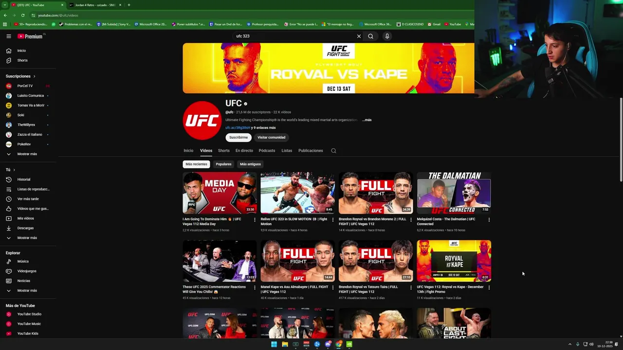Screen dimensions: 623x350
Task: Switch to Jordan 4 Retro browser tab
Action: [x=95, y=5]
